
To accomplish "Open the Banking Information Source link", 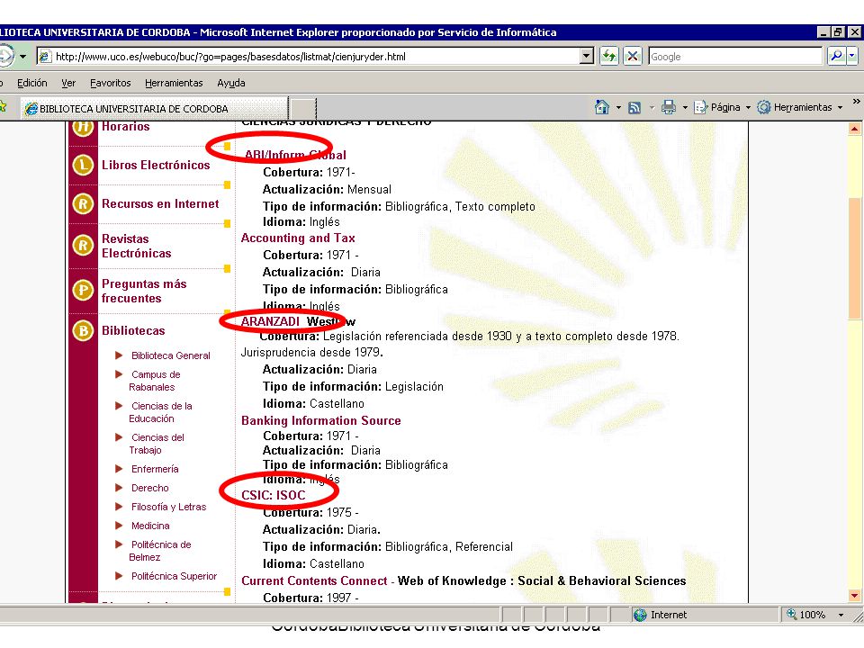I will [x=320, y=420].
